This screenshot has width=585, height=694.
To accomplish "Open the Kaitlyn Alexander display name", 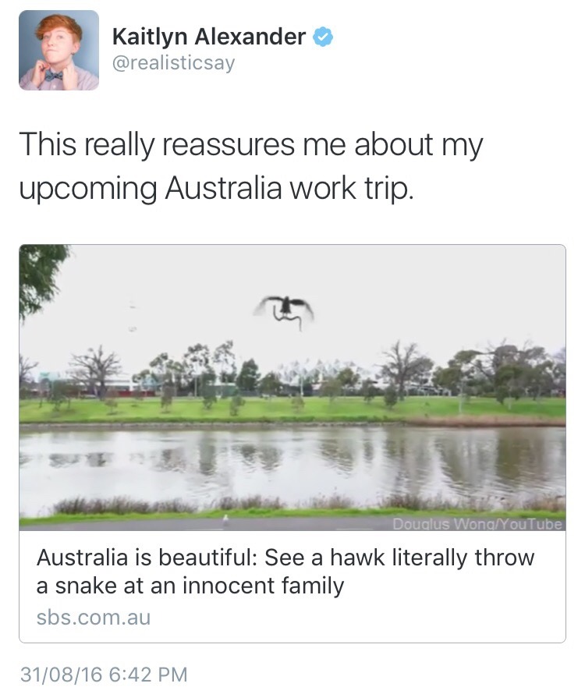I will pyautogui.click(x=209, y=36).
